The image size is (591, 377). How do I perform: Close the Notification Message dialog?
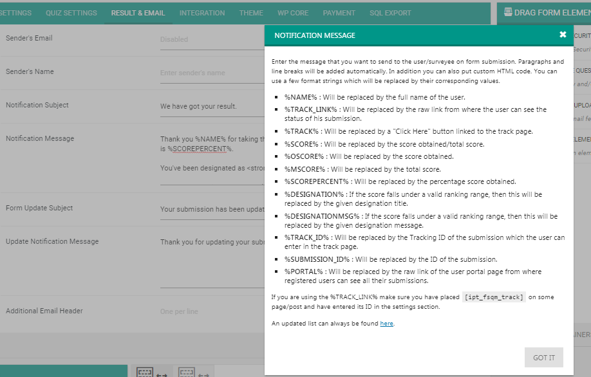coord(563,35)
